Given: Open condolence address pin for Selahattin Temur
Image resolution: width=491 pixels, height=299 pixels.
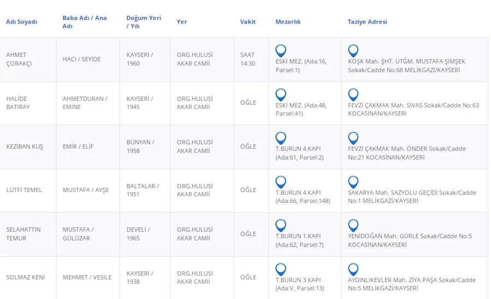Looking at the screenshot, I should pyautogui.click(x=353, y=225).
